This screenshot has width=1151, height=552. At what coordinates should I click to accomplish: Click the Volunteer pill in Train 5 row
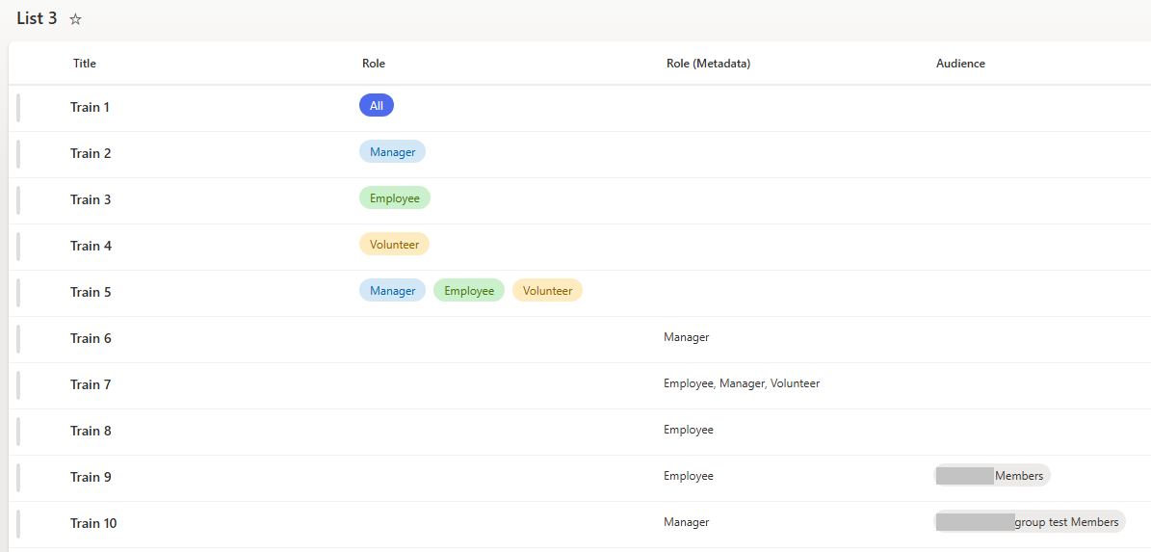click(548, 291)
